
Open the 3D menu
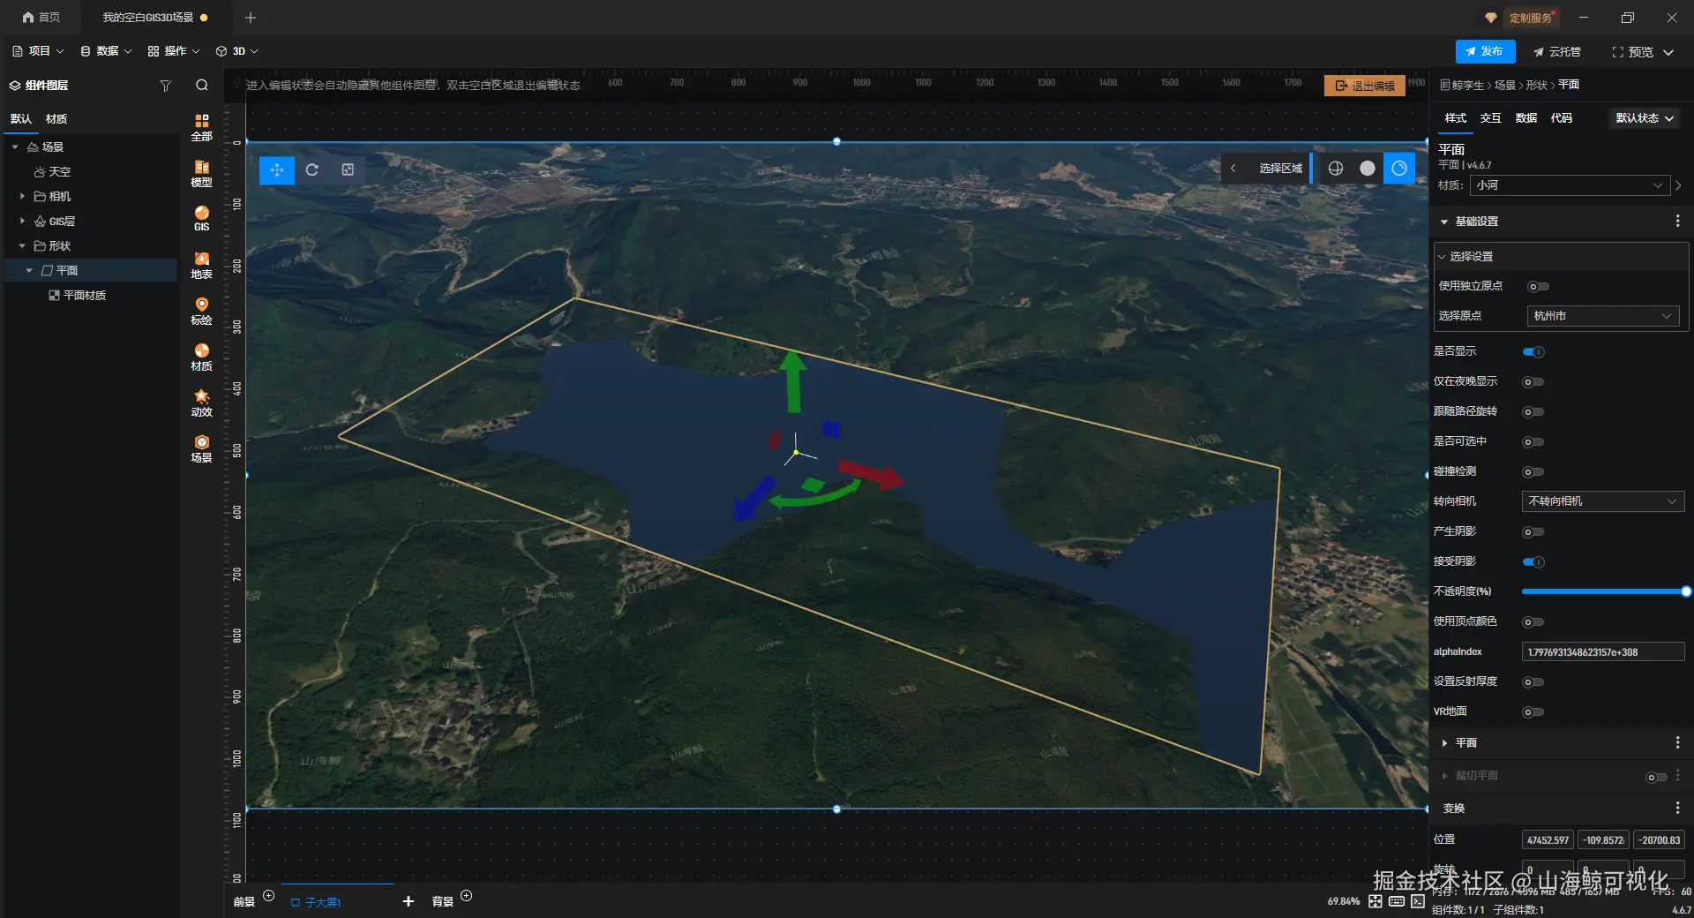[x=237, y=51]
